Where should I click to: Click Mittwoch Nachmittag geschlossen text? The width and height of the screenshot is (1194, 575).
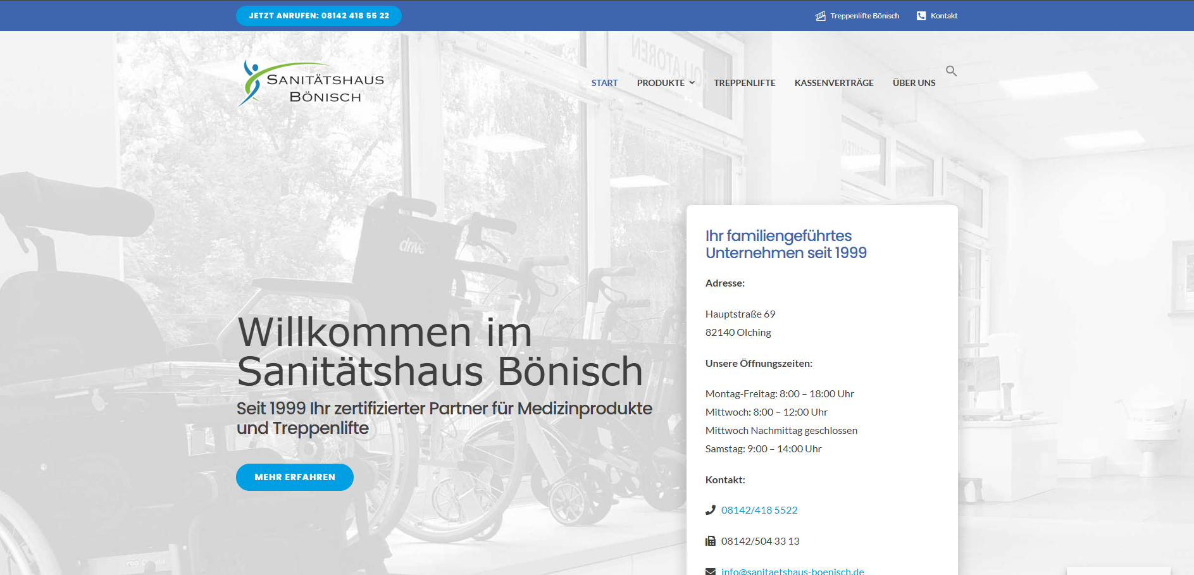click(x=781, y=430)
